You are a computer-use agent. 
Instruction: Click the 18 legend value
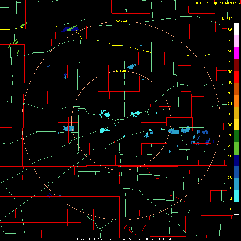pyautogui.click(x=230, y=156)
